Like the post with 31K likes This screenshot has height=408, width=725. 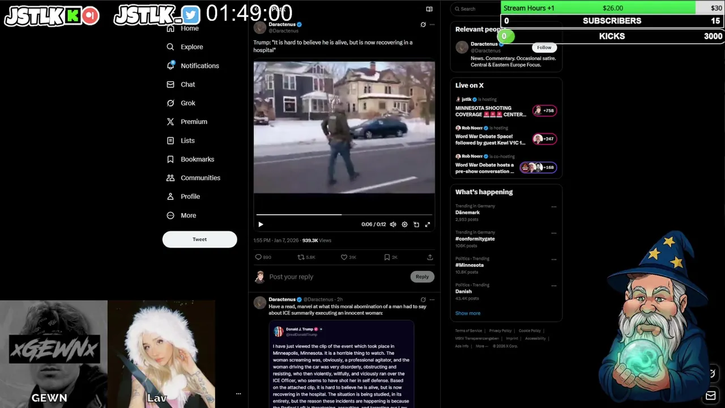pos(348,257)
